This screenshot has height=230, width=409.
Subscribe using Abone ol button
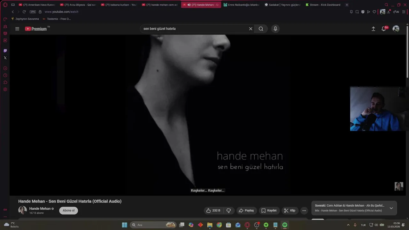(x=68, y=211)
